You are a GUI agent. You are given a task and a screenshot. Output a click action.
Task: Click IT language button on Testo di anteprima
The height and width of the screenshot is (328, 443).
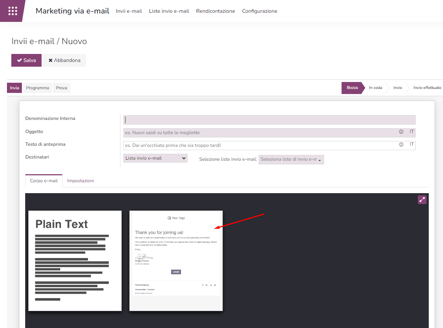[x=412, y=144]
